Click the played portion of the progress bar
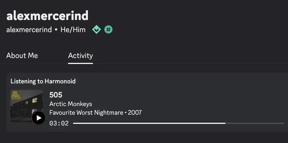Screen dimensions: 288x143 [x=149, y=123]
